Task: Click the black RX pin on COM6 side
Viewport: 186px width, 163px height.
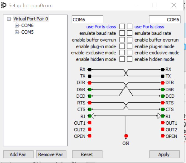Action: [90, 70]
